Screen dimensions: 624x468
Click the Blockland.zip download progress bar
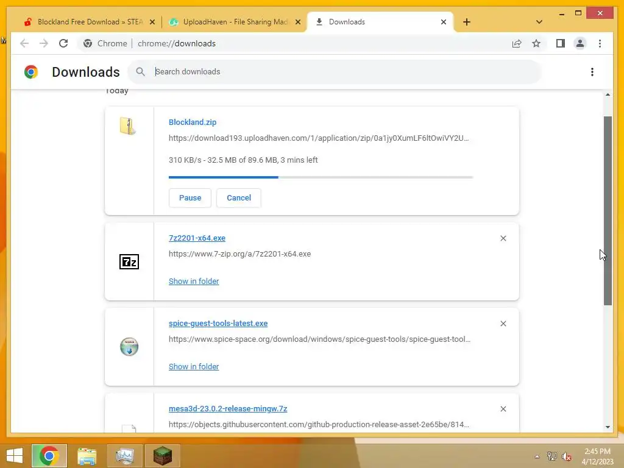(x=321, y=177)
